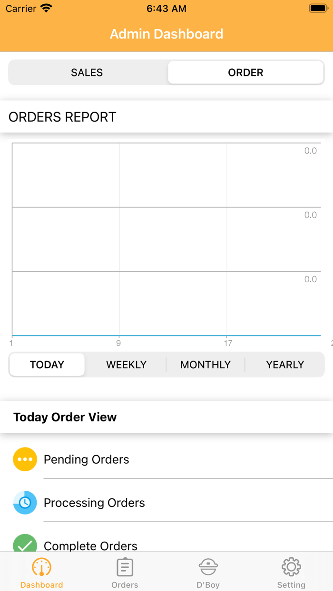
Task: Open the Setting gear icon
Action: click(291, 567)
